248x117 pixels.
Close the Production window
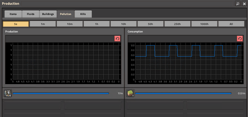point(244,4)
